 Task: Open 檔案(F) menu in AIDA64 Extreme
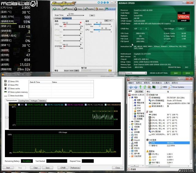131,83
